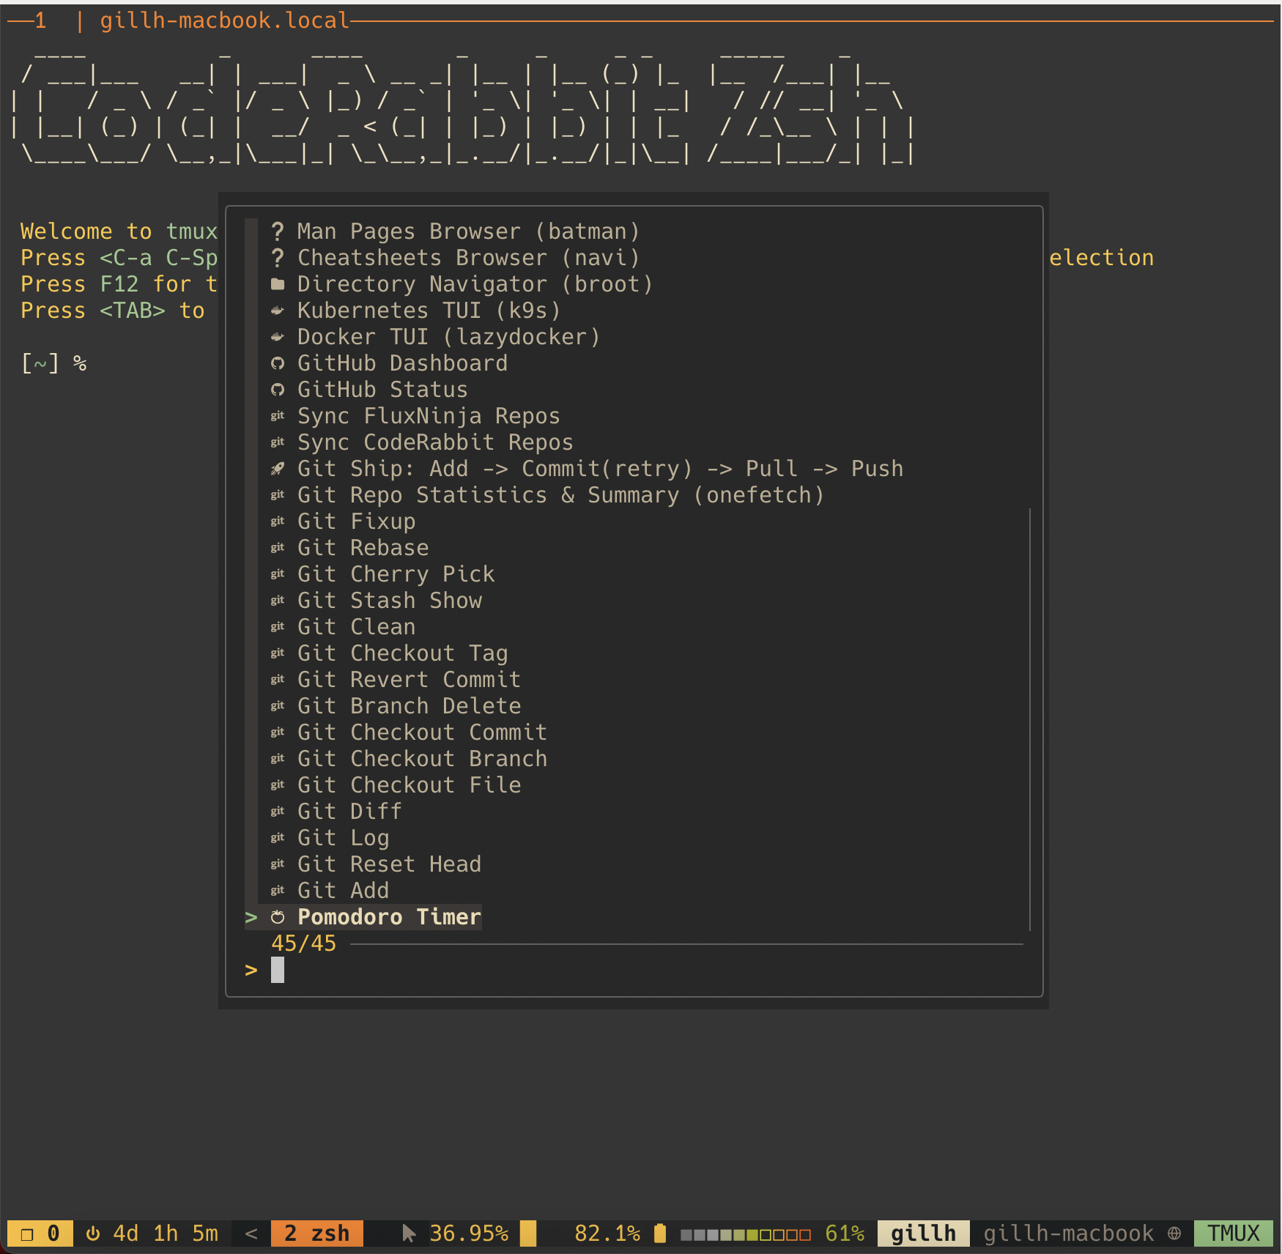The width and height of the screenshot is (1282, 1254).
Task: Open GitHub Dashboard entry
Action: click(x=402, y=363)
